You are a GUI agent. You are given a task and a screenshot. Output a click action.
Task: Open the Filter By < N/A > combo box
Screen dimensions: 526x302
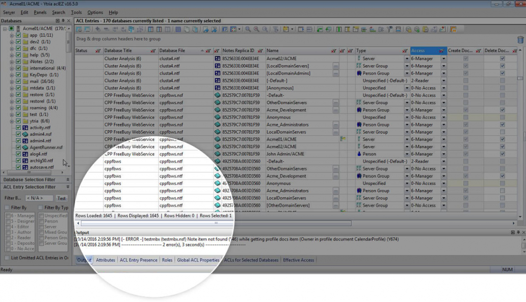(39, 198)
